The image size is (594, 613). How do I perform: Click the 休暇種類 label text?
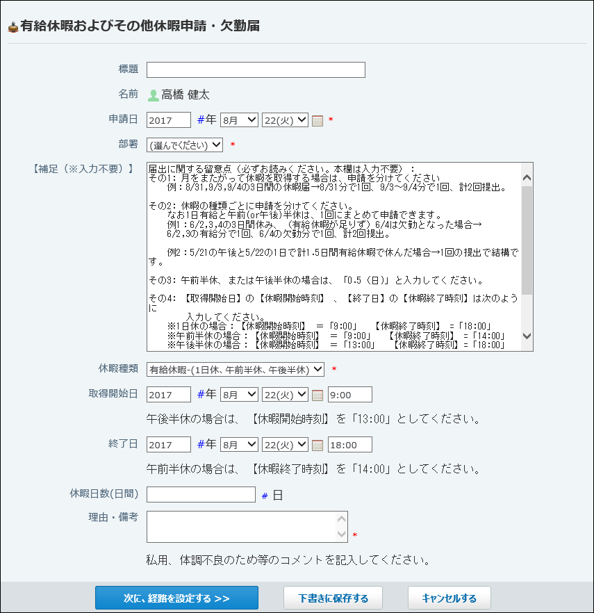[118, 368]
